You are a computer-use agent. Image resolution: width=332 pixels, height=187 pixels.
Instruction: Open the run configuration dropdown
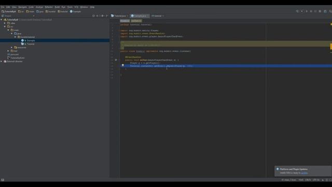302,11
